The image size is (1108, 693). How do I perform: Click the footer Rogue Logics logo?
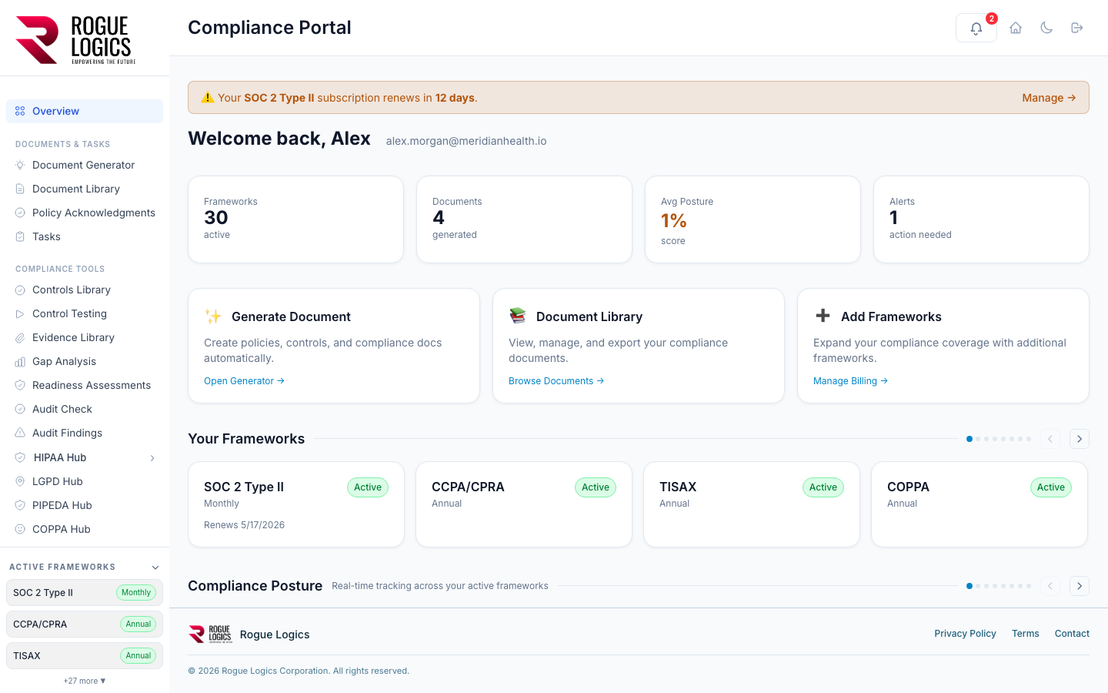[x=210, y=634]
